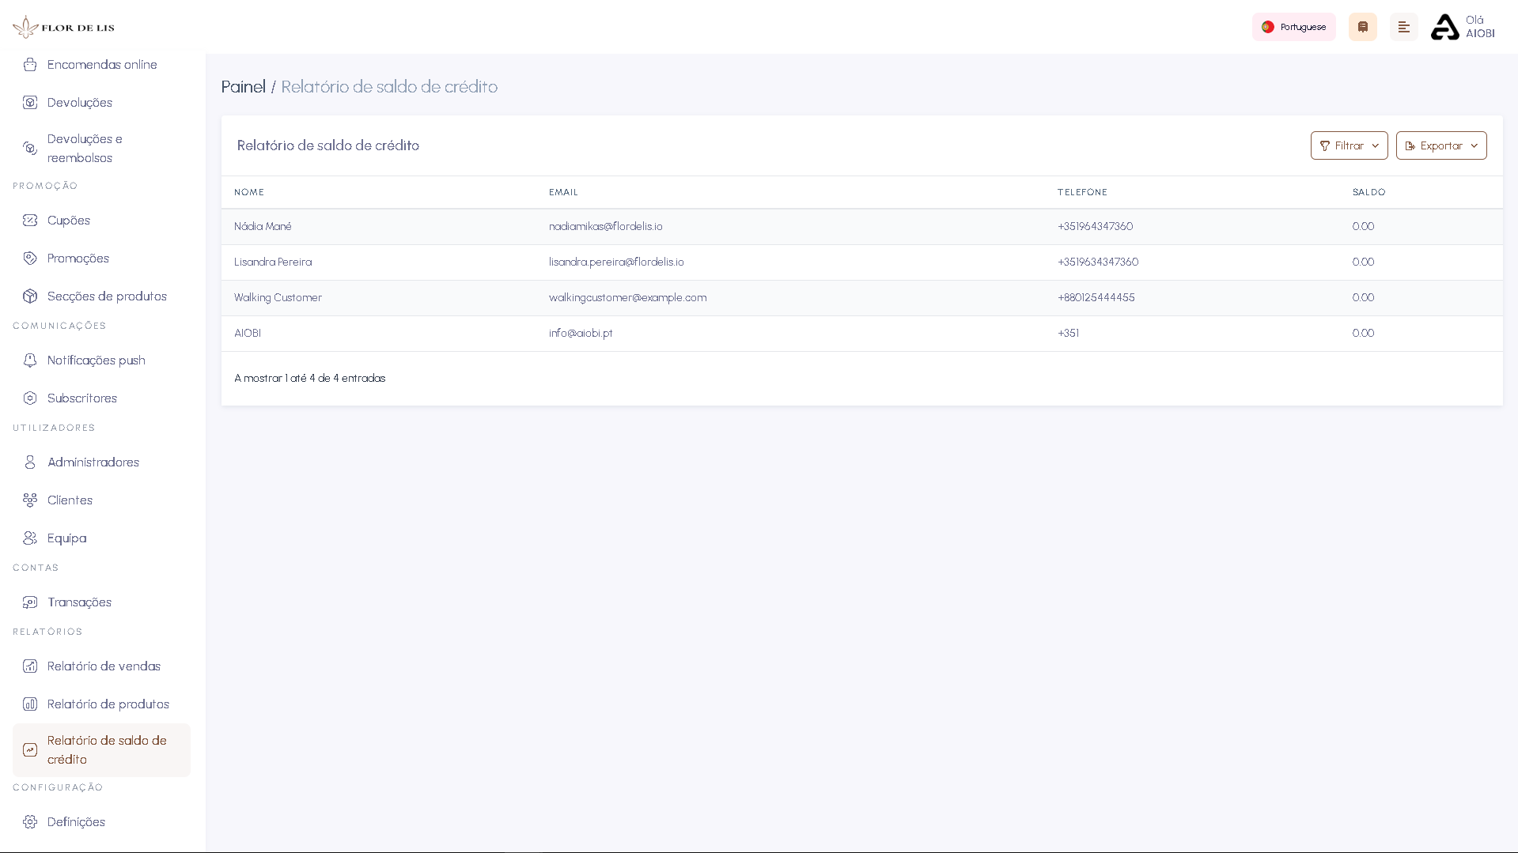Open the Administradores section
1518x853 pixels.
[93, 462]
